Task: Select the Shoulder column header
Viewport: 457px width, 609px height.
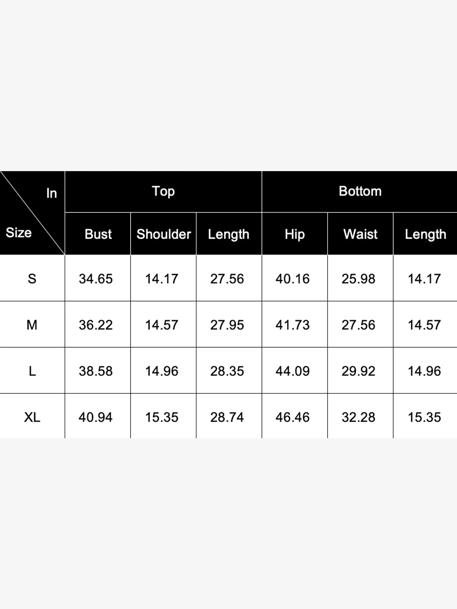Action: (164, 234)
